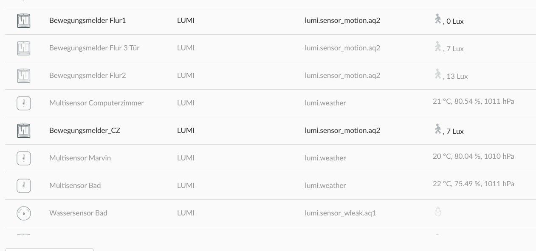This screenshot has height=251, width=536.
Task: Click the 21 °C, 80.54 %, 1011 hPa reading
Action: (x=473, y=102)
